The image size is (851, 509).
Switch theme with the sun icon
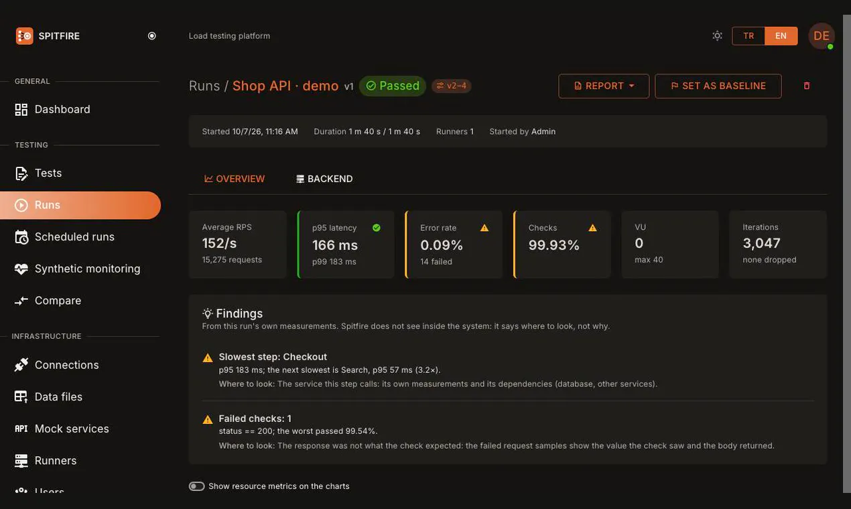click(718, 35)
